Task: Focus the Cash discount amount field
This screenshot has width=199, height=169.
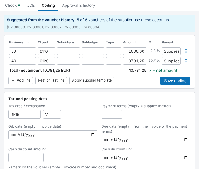Action: tap(26, 157)
